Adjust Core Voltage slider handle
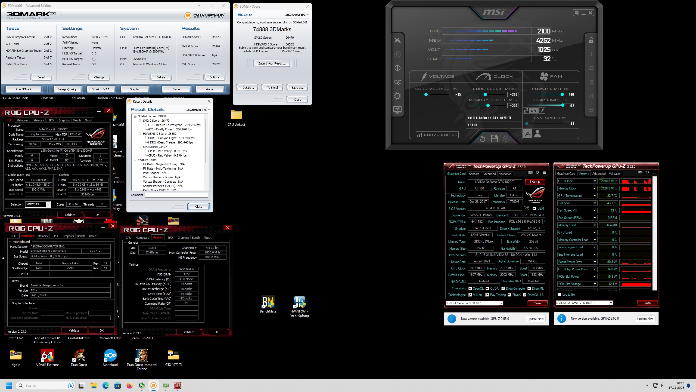 coord(426,94)
